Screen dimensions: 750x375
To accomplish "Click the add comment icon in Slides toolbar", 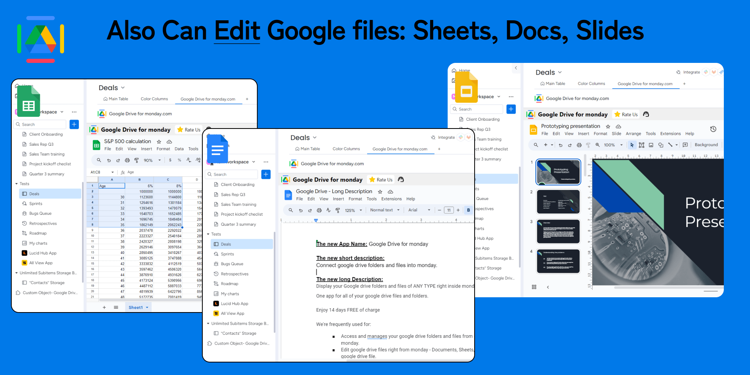I will (685, 145).
